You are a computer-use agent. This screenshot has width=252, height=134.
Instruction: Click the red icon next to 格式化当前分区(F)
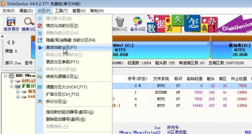click(40, 25)
